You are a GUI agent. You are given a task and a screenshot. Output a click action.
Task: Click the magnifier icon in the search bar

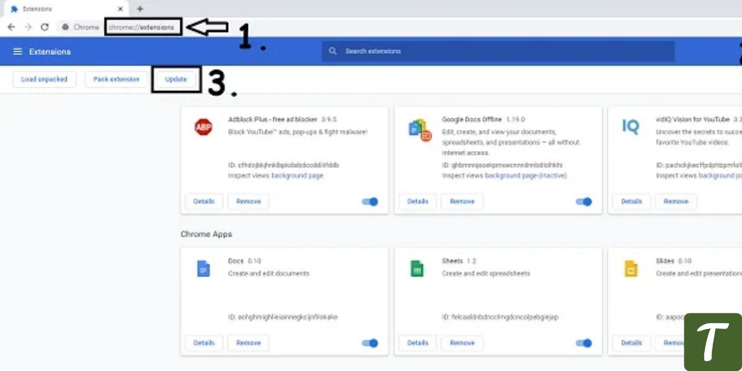tap(333, 51)
